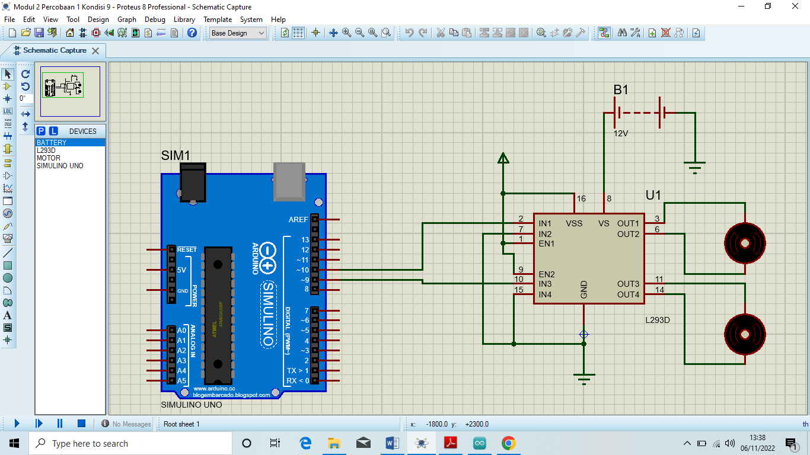Toggle the false origin crosshair icon
Screen dimensions: 810x455
point(315,33)
